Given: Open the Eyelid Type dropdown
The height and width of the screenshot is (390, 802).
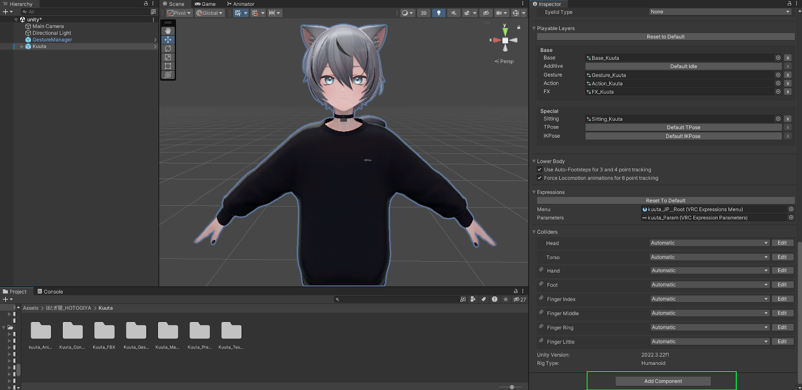Looking at the screenshot, I should (720, 12).
